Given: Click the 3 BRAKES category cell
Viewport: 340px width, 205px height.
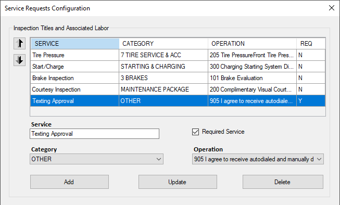Looking at the screenshot, I should click(x=163, y=78).
